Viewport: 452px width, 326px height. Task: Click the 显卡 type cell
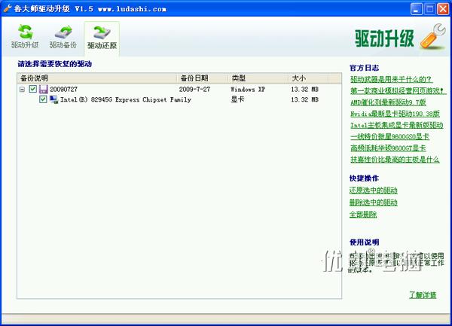point(237,99)
